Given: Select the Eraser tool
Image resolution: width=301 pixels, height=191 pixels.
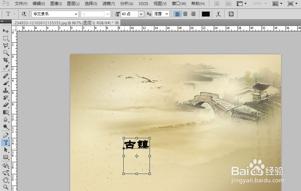Looking at the screenshot, I should coord(6,105).
